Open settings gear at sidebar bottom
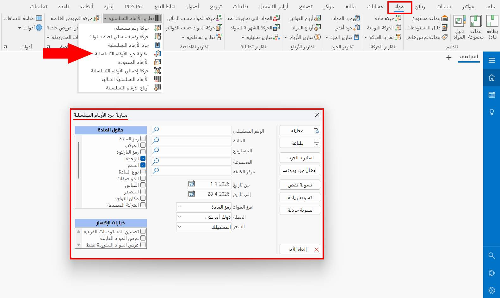Screen dimensions: 500x298 491,290
